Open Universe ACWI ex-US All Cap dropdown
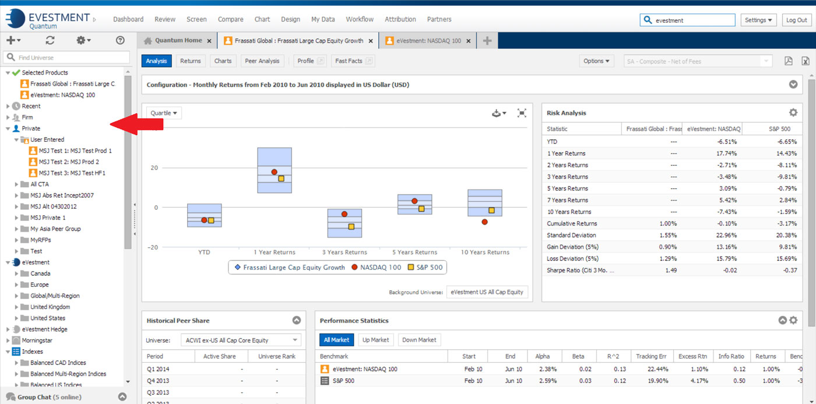This screenshot has height=404, width=816. click(241, 340)
